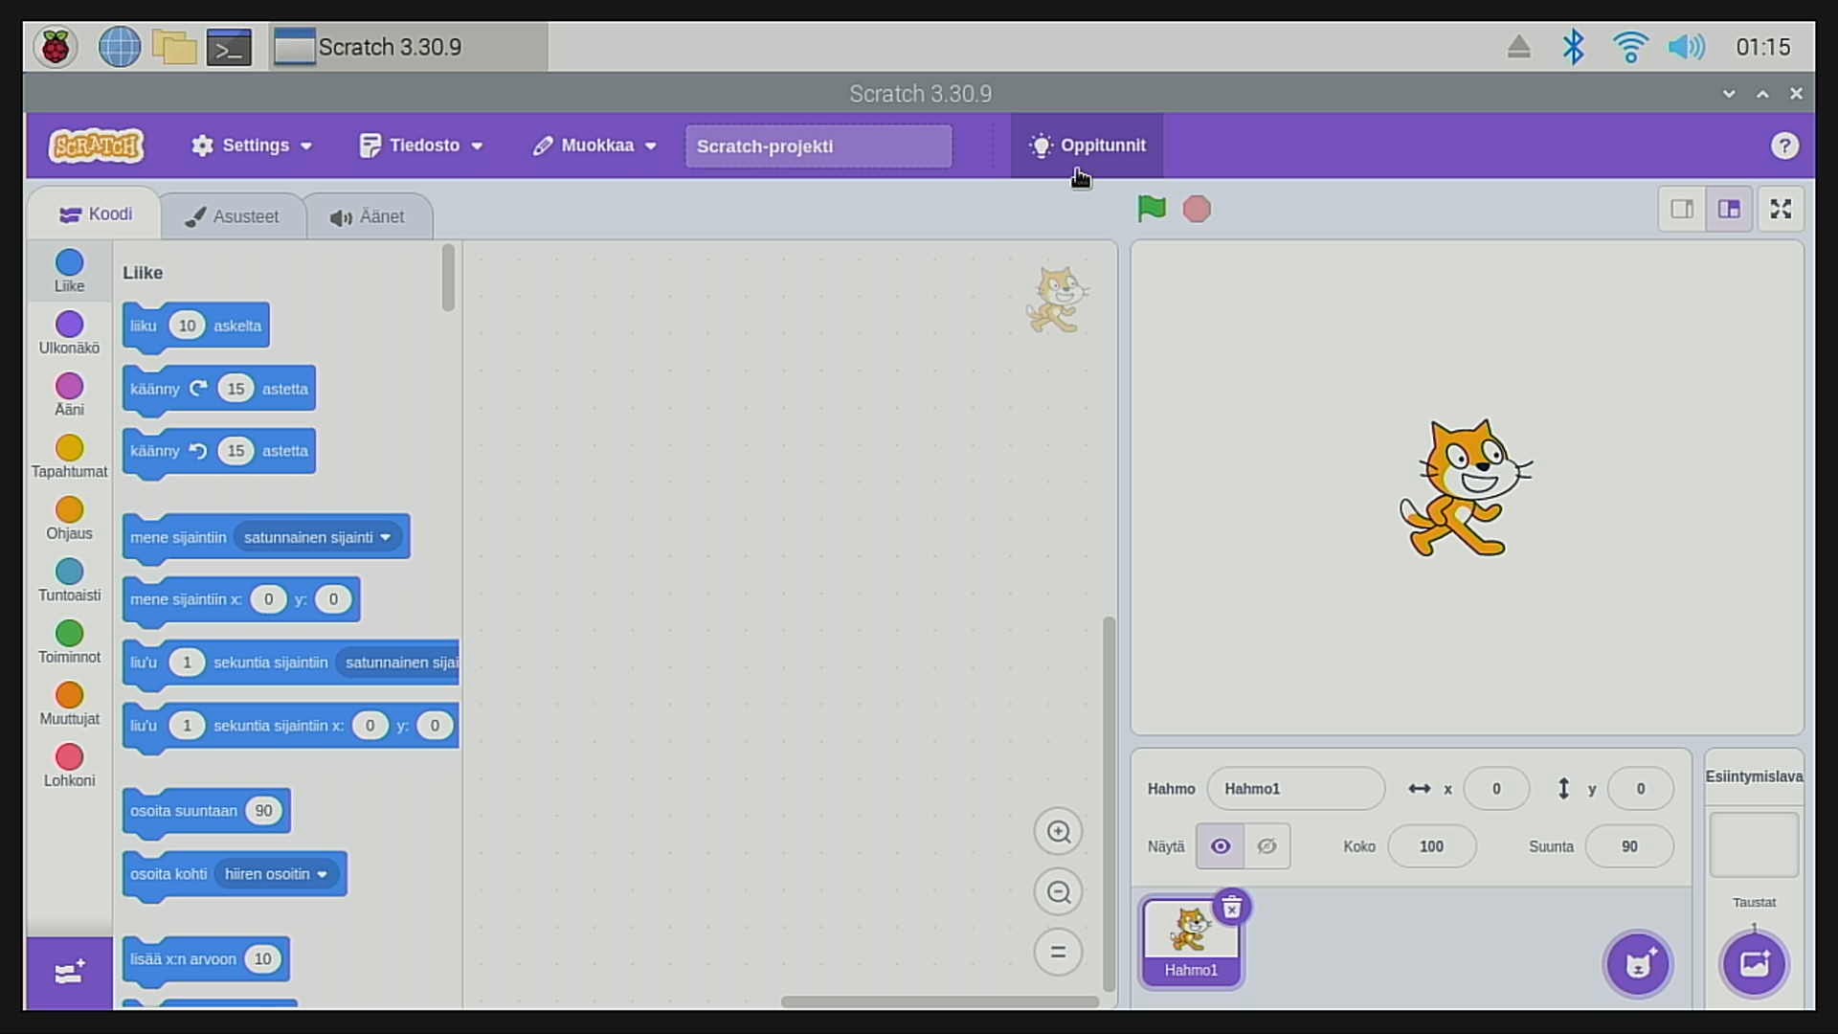Zoom out the code workspace
The image size is (1838, 1034).
[1058, 892]
